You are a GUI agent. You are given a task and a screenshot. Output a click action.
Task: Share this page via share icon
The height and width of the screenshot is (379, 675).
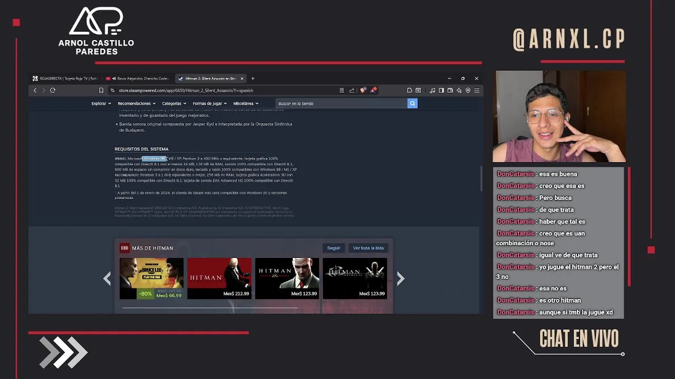[352, 91]
